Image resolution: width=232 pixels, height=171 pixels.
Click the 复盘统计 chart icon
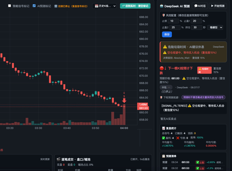tap(164, 128)
